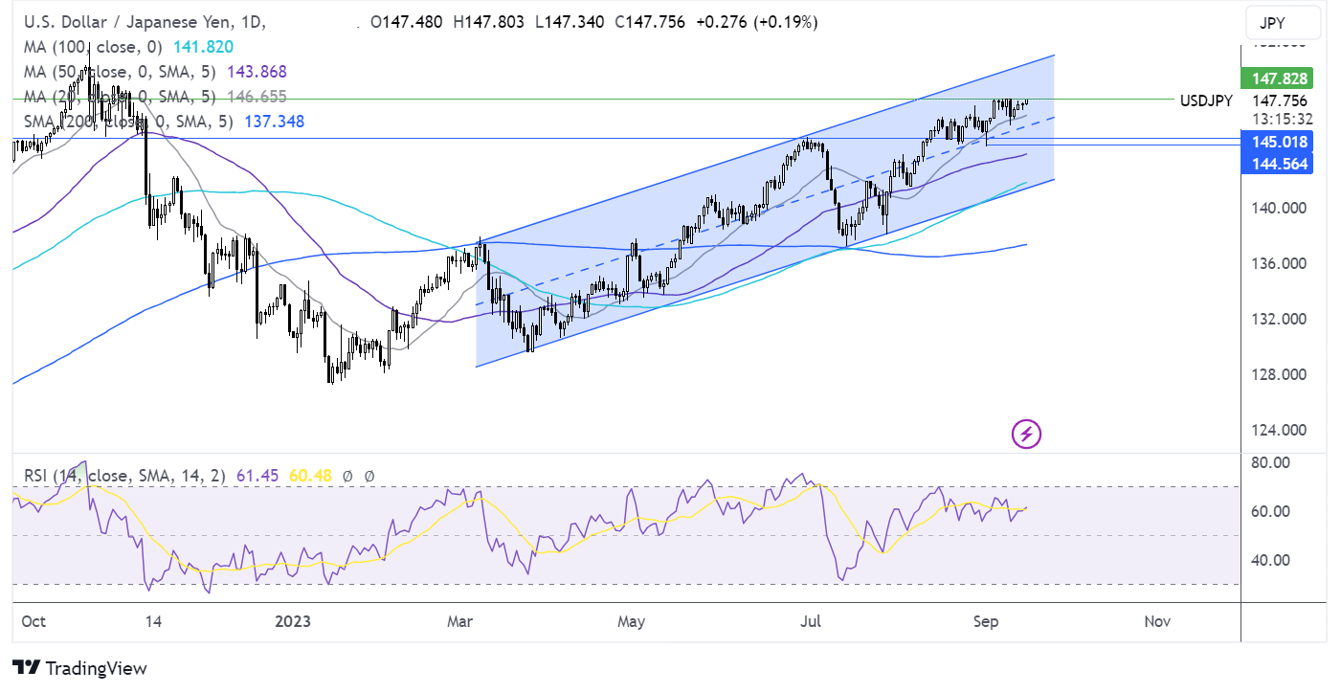The width and height of the screenshot is (1341, 693).
Task: Open the JPY currency selector
Action: tap(1285, 24)
